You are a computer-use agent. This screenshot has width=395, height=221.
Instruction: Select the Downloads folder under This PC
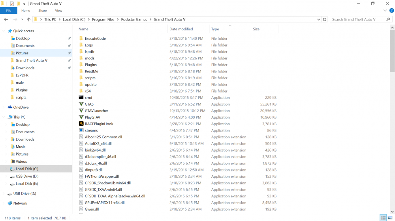25,139
